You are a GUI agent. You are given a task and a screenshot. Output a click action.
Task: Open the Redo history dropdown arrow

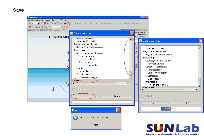pos(82,23)
